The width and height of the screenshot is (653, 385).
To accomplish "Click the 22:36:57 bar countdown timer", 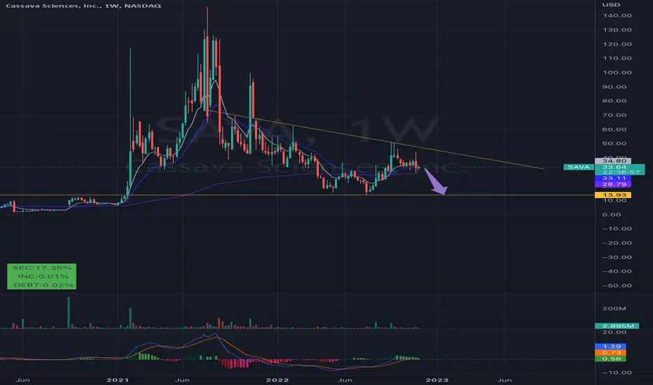I will coord(620,172).
